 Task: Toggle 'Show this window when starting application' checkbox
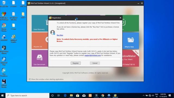(x=30, y=79)
